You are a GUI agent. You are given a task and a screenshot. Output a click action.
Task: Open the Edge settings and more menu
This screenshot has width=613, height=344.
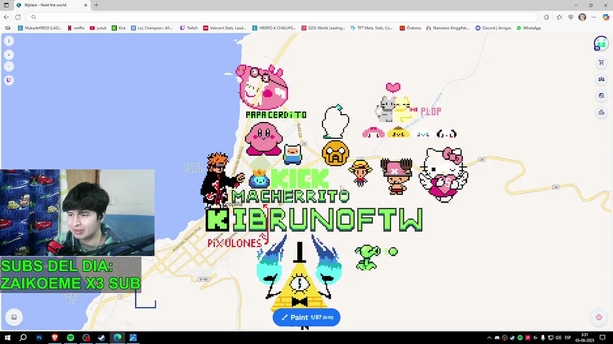click(x=594, y=17)
